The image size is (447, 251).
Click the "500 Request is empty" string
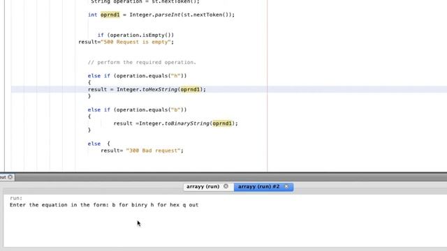coord(135,42)
